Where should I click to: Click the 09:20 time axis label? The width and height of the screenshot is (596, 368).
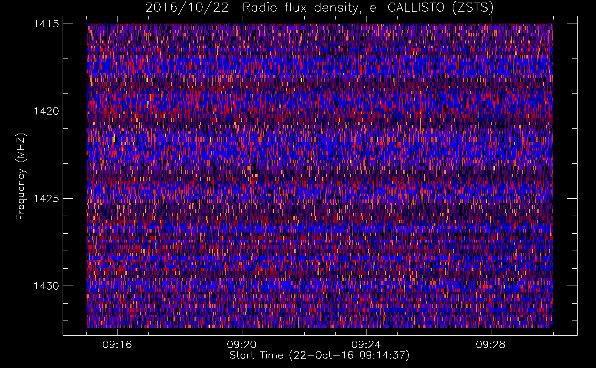(x=242, y=345)
